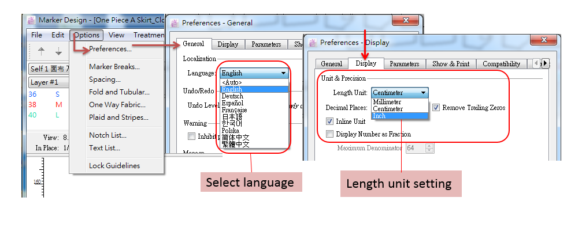Switch to the Parameters tab in Display dialog
582x239 pixels.
(405, 64)
